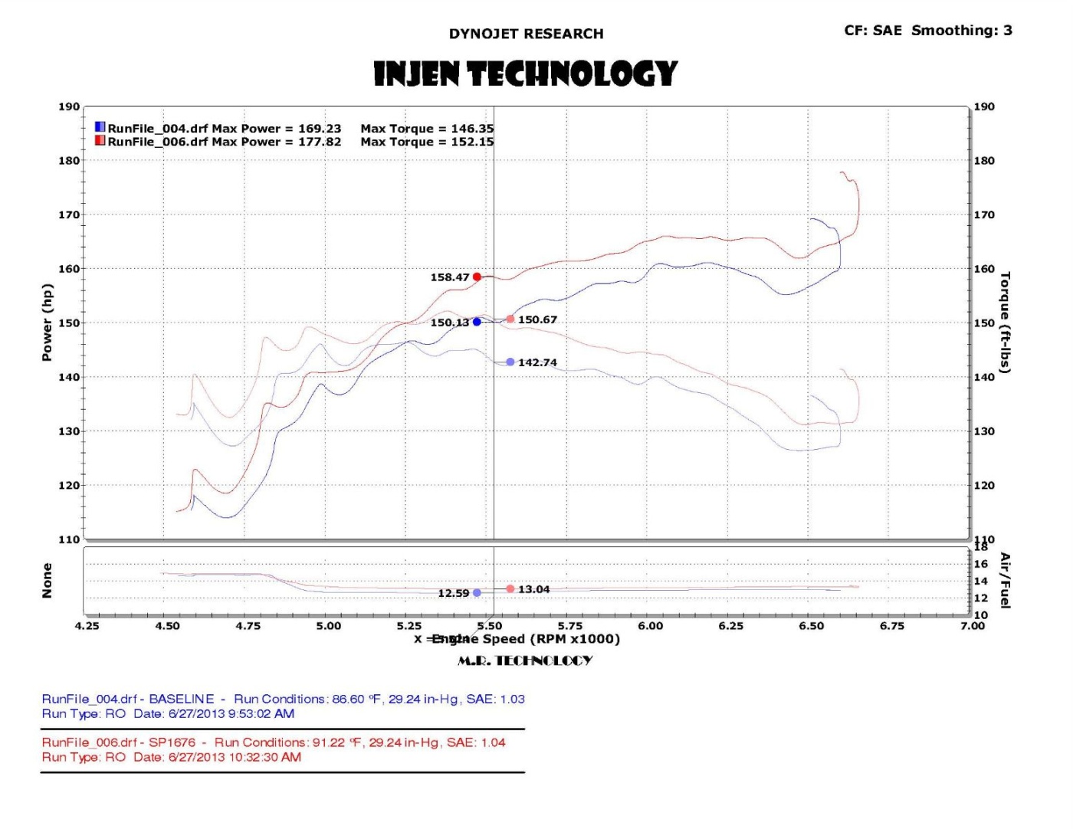Click the 'Torque (ft-lbs)' axis label
Screen dimensions: 1073x829
tap(1006, 323)
